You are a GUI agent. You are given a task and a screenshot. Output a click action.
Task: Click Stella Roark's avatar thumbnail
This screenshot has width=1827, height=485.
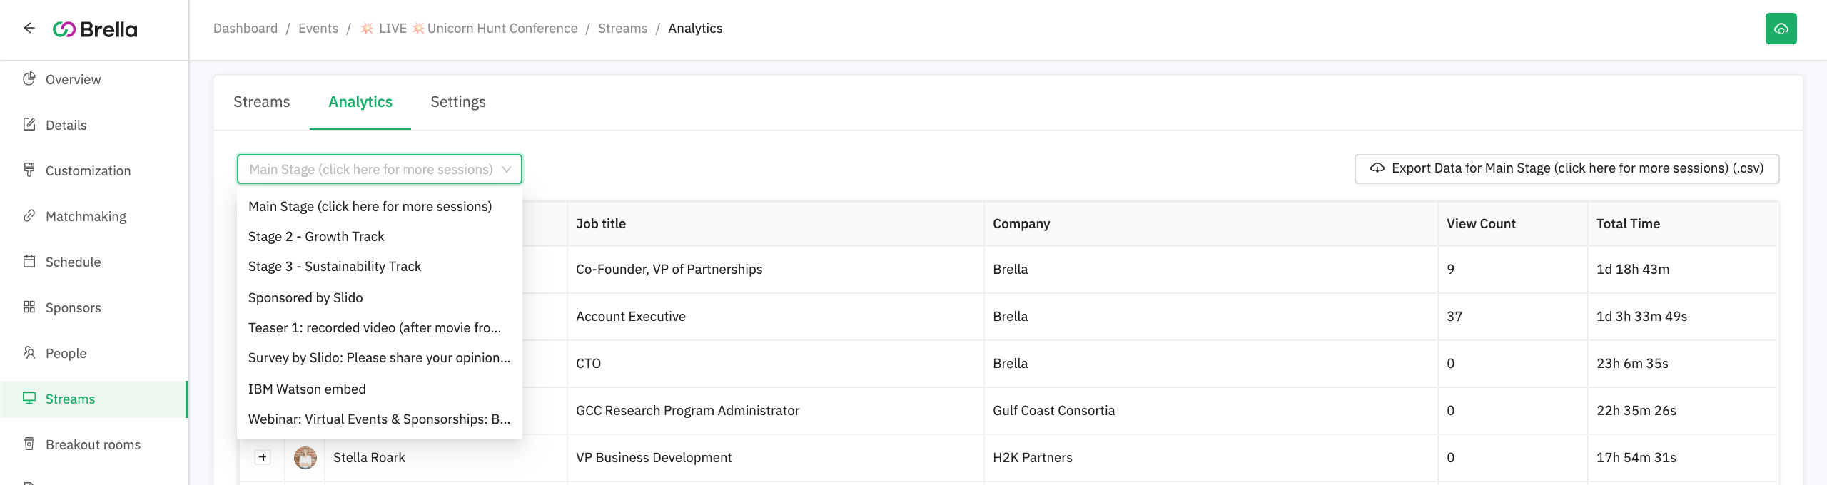tap(305, 457)
